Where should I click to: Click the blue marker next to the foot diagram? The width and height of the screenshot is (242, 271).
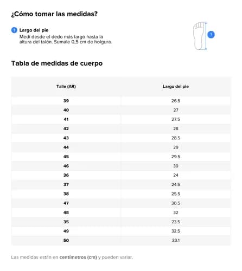point(211,35)
